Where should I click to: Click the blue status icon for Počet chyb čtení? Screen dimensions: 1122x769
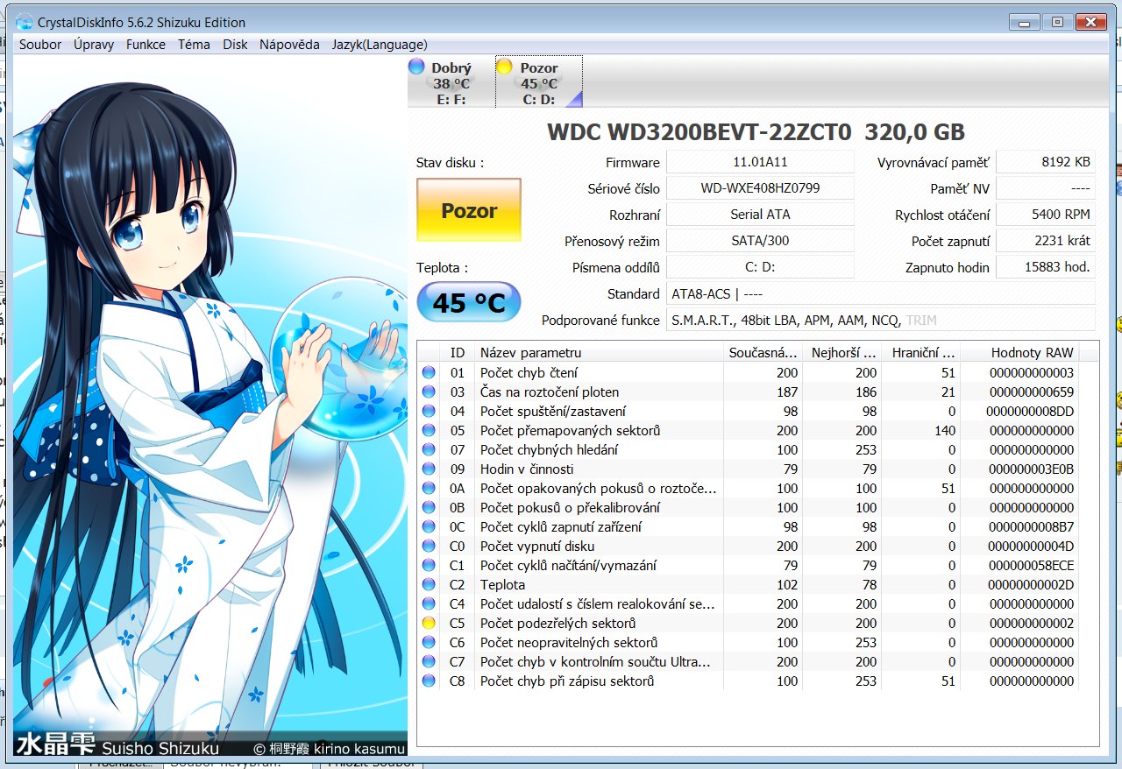click(x=429, y=373)
